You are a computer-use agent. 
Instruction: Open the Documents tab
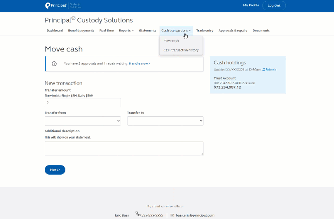261,30
